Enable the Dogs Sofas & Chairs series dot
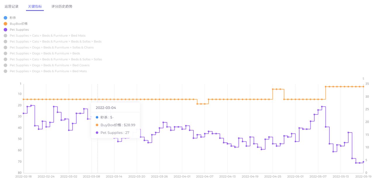The height and width of the screenshot is (179, 374). 6,48
